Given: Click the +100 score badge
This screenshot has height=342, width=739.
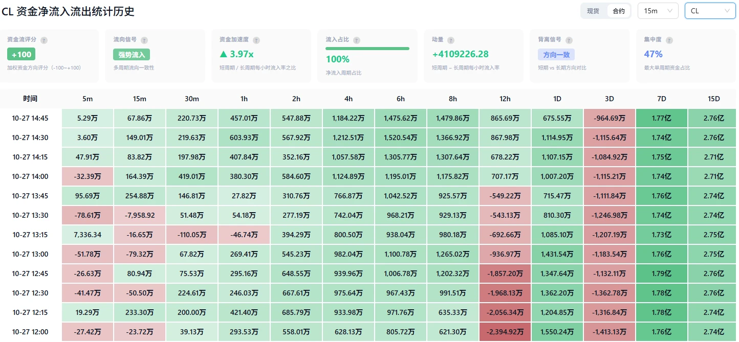Looking at the screenshot, I should [21, 54].
